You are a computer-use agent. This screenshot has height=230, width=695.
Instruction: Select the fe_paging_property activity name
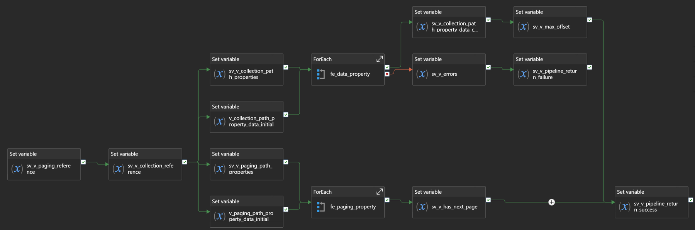point(353,207)
